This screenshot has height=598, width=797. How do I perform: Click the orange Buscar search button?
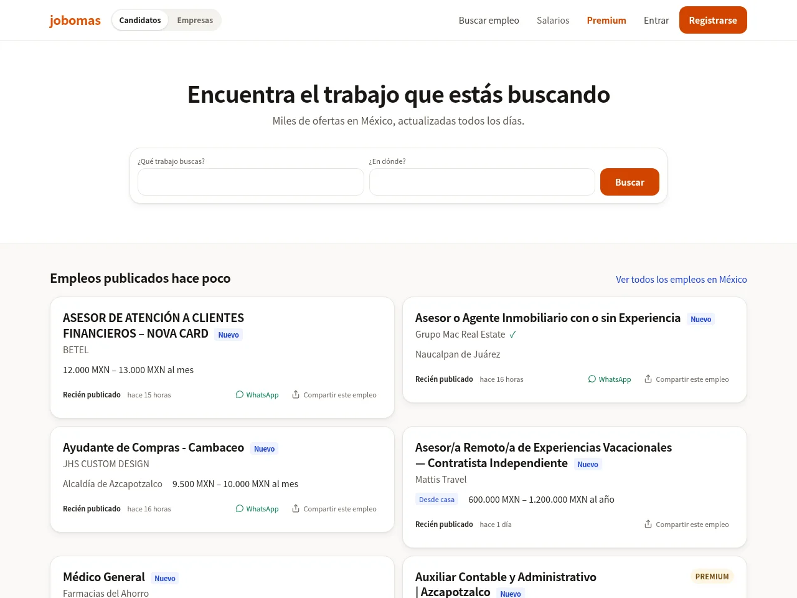pos(630,182)
